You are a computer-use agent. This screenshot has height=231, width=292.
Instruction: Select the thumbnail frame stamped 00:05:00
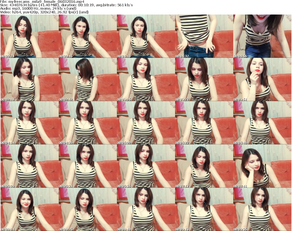pos(146,123)
